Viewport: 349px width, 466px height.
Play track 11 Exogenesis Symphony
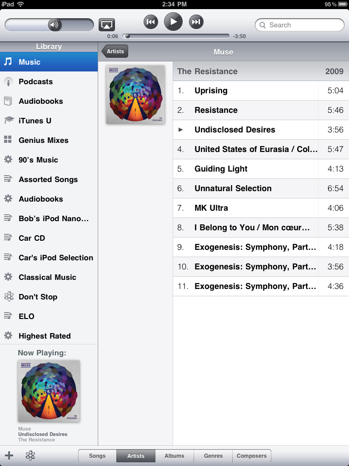tap(261, 287)
